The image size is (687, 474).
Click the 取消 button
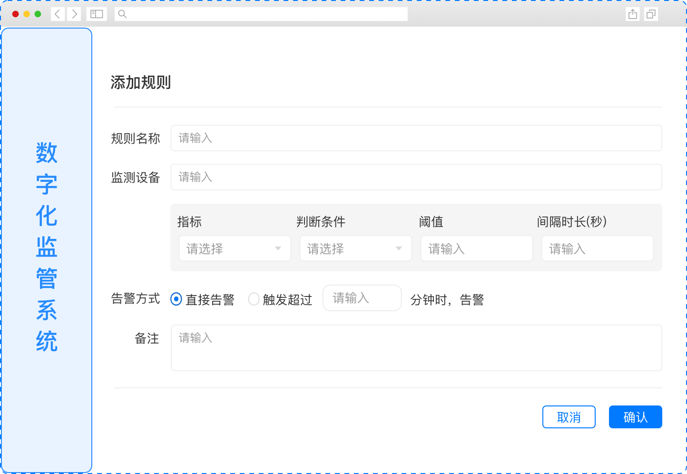point(569,417)
